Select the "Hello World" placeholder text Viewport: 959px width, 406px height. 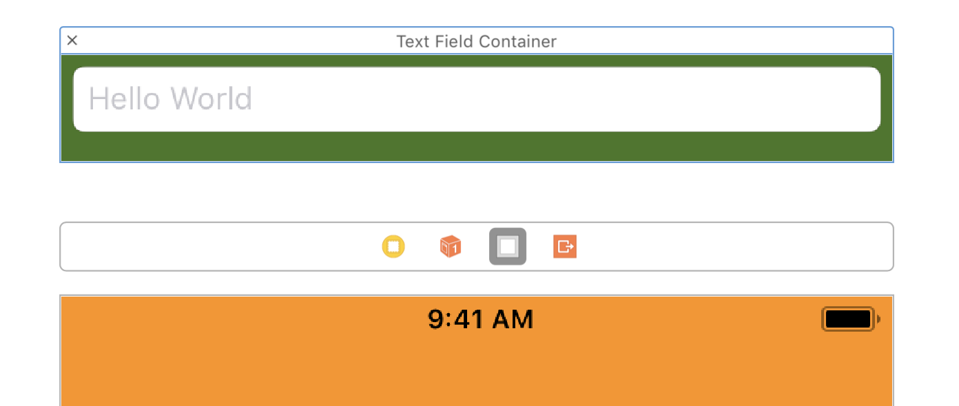(x=170, y=99)
